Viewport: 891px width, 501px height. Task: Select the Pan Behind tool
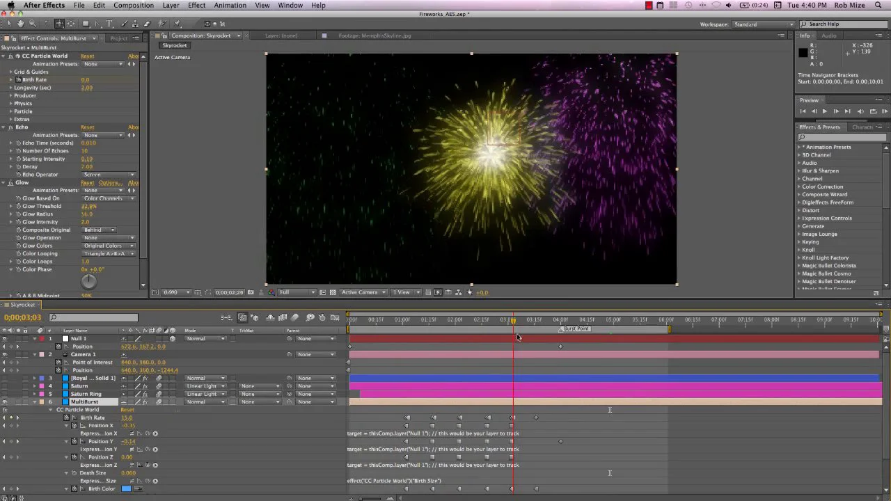tap(71, 24)
